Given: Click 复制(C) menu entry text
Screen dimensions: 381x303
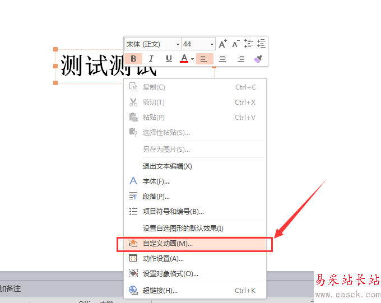Looking at the screenshot, I should click(154, 87).
